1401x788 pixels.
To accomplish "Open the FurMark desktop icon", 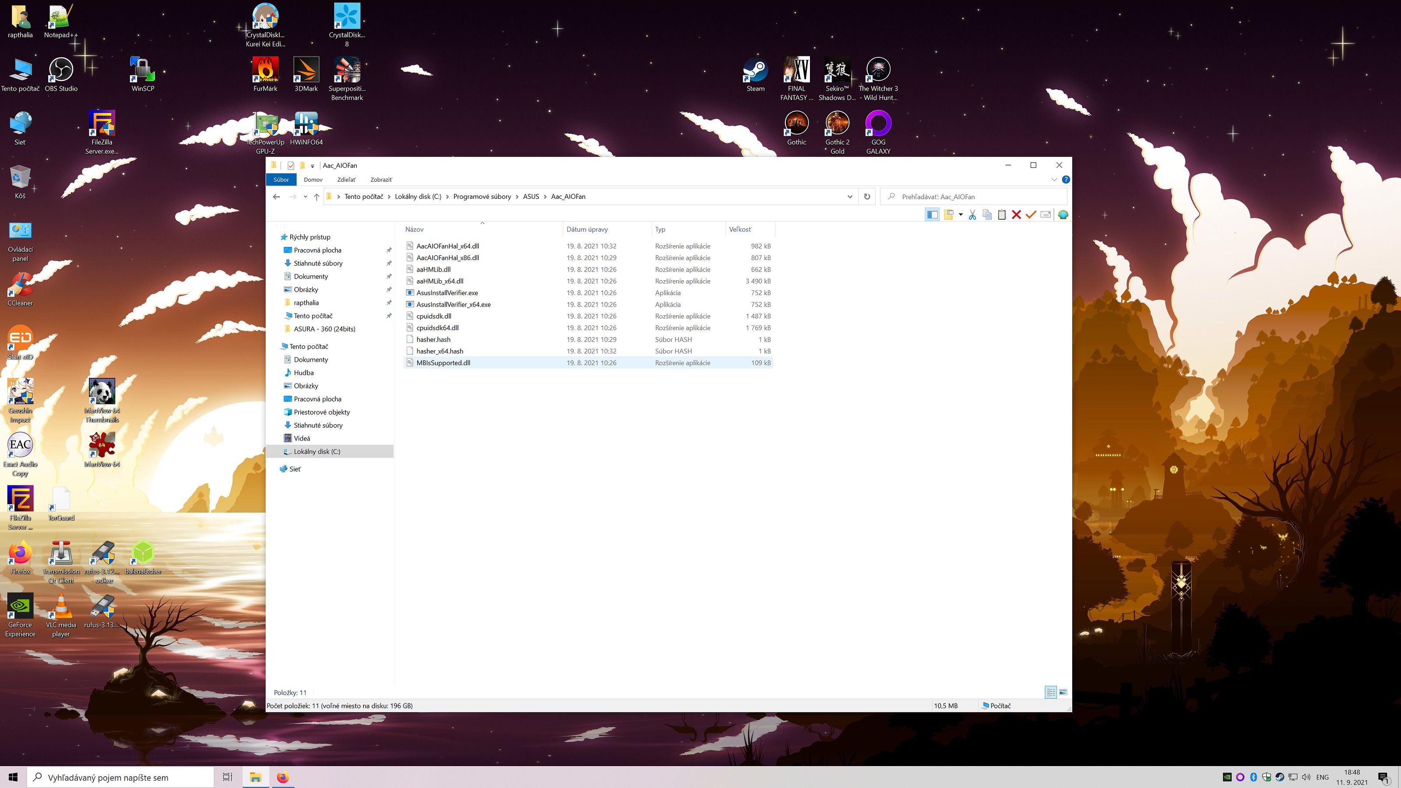I will [x=265, y=75].
